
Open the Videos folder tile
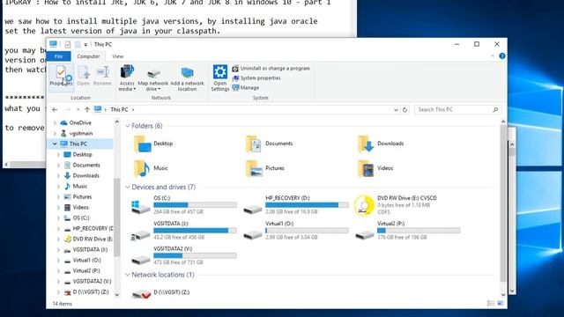[375, 168]
